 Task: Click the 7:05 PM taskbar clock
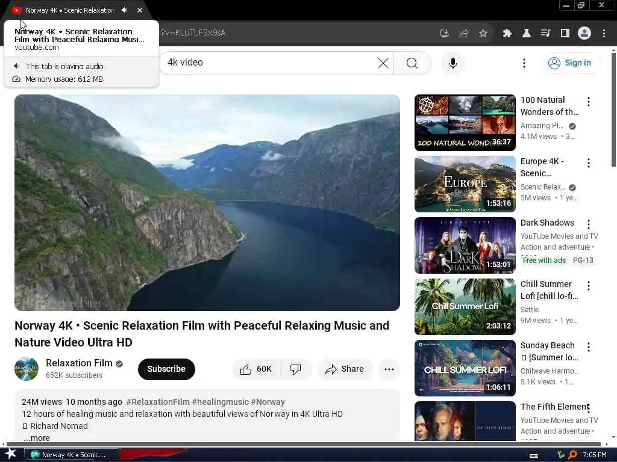pos(595,455)
